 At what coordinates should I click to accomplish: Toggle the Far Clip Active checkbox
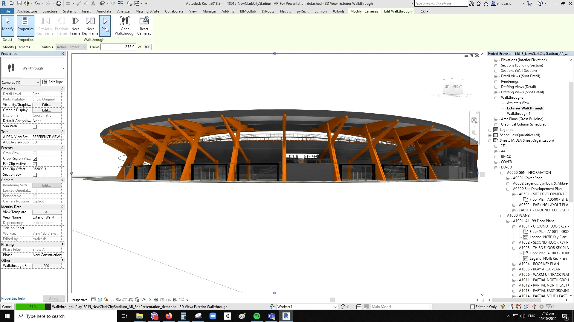pos(35,164)
